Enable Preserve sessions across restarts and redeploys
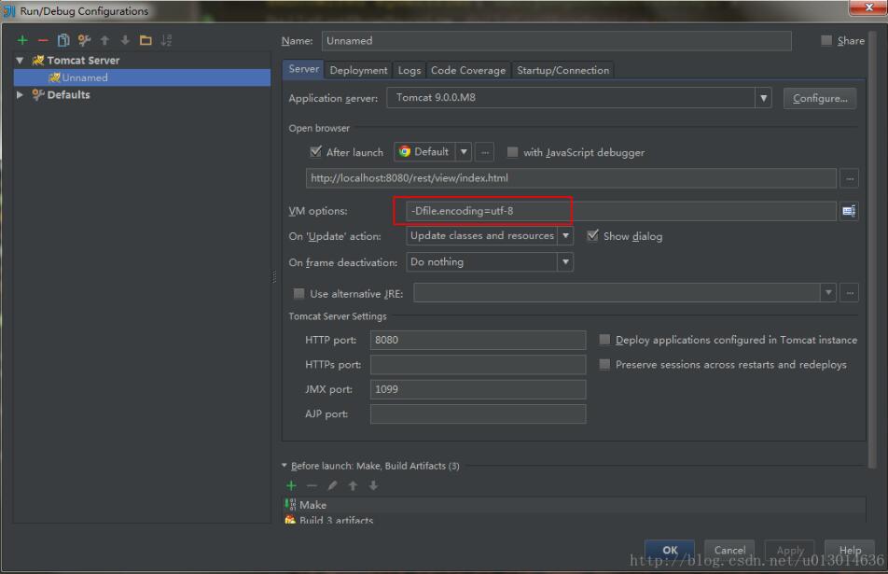Viewport: 888px width, 574px height. (604, 363)
